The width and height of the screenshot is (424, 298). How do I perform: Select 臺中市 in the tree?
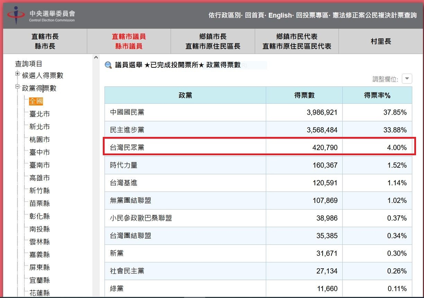coord(39,152)
